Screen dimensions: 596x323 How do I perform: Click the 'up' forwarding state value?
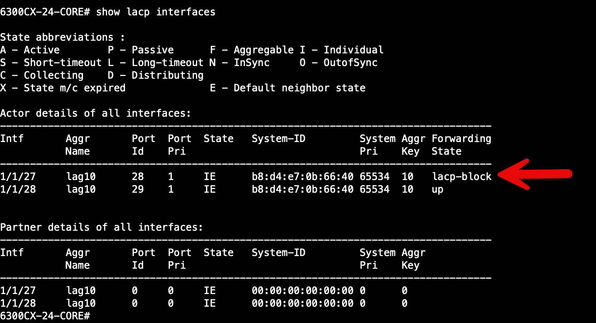[437, 189]
